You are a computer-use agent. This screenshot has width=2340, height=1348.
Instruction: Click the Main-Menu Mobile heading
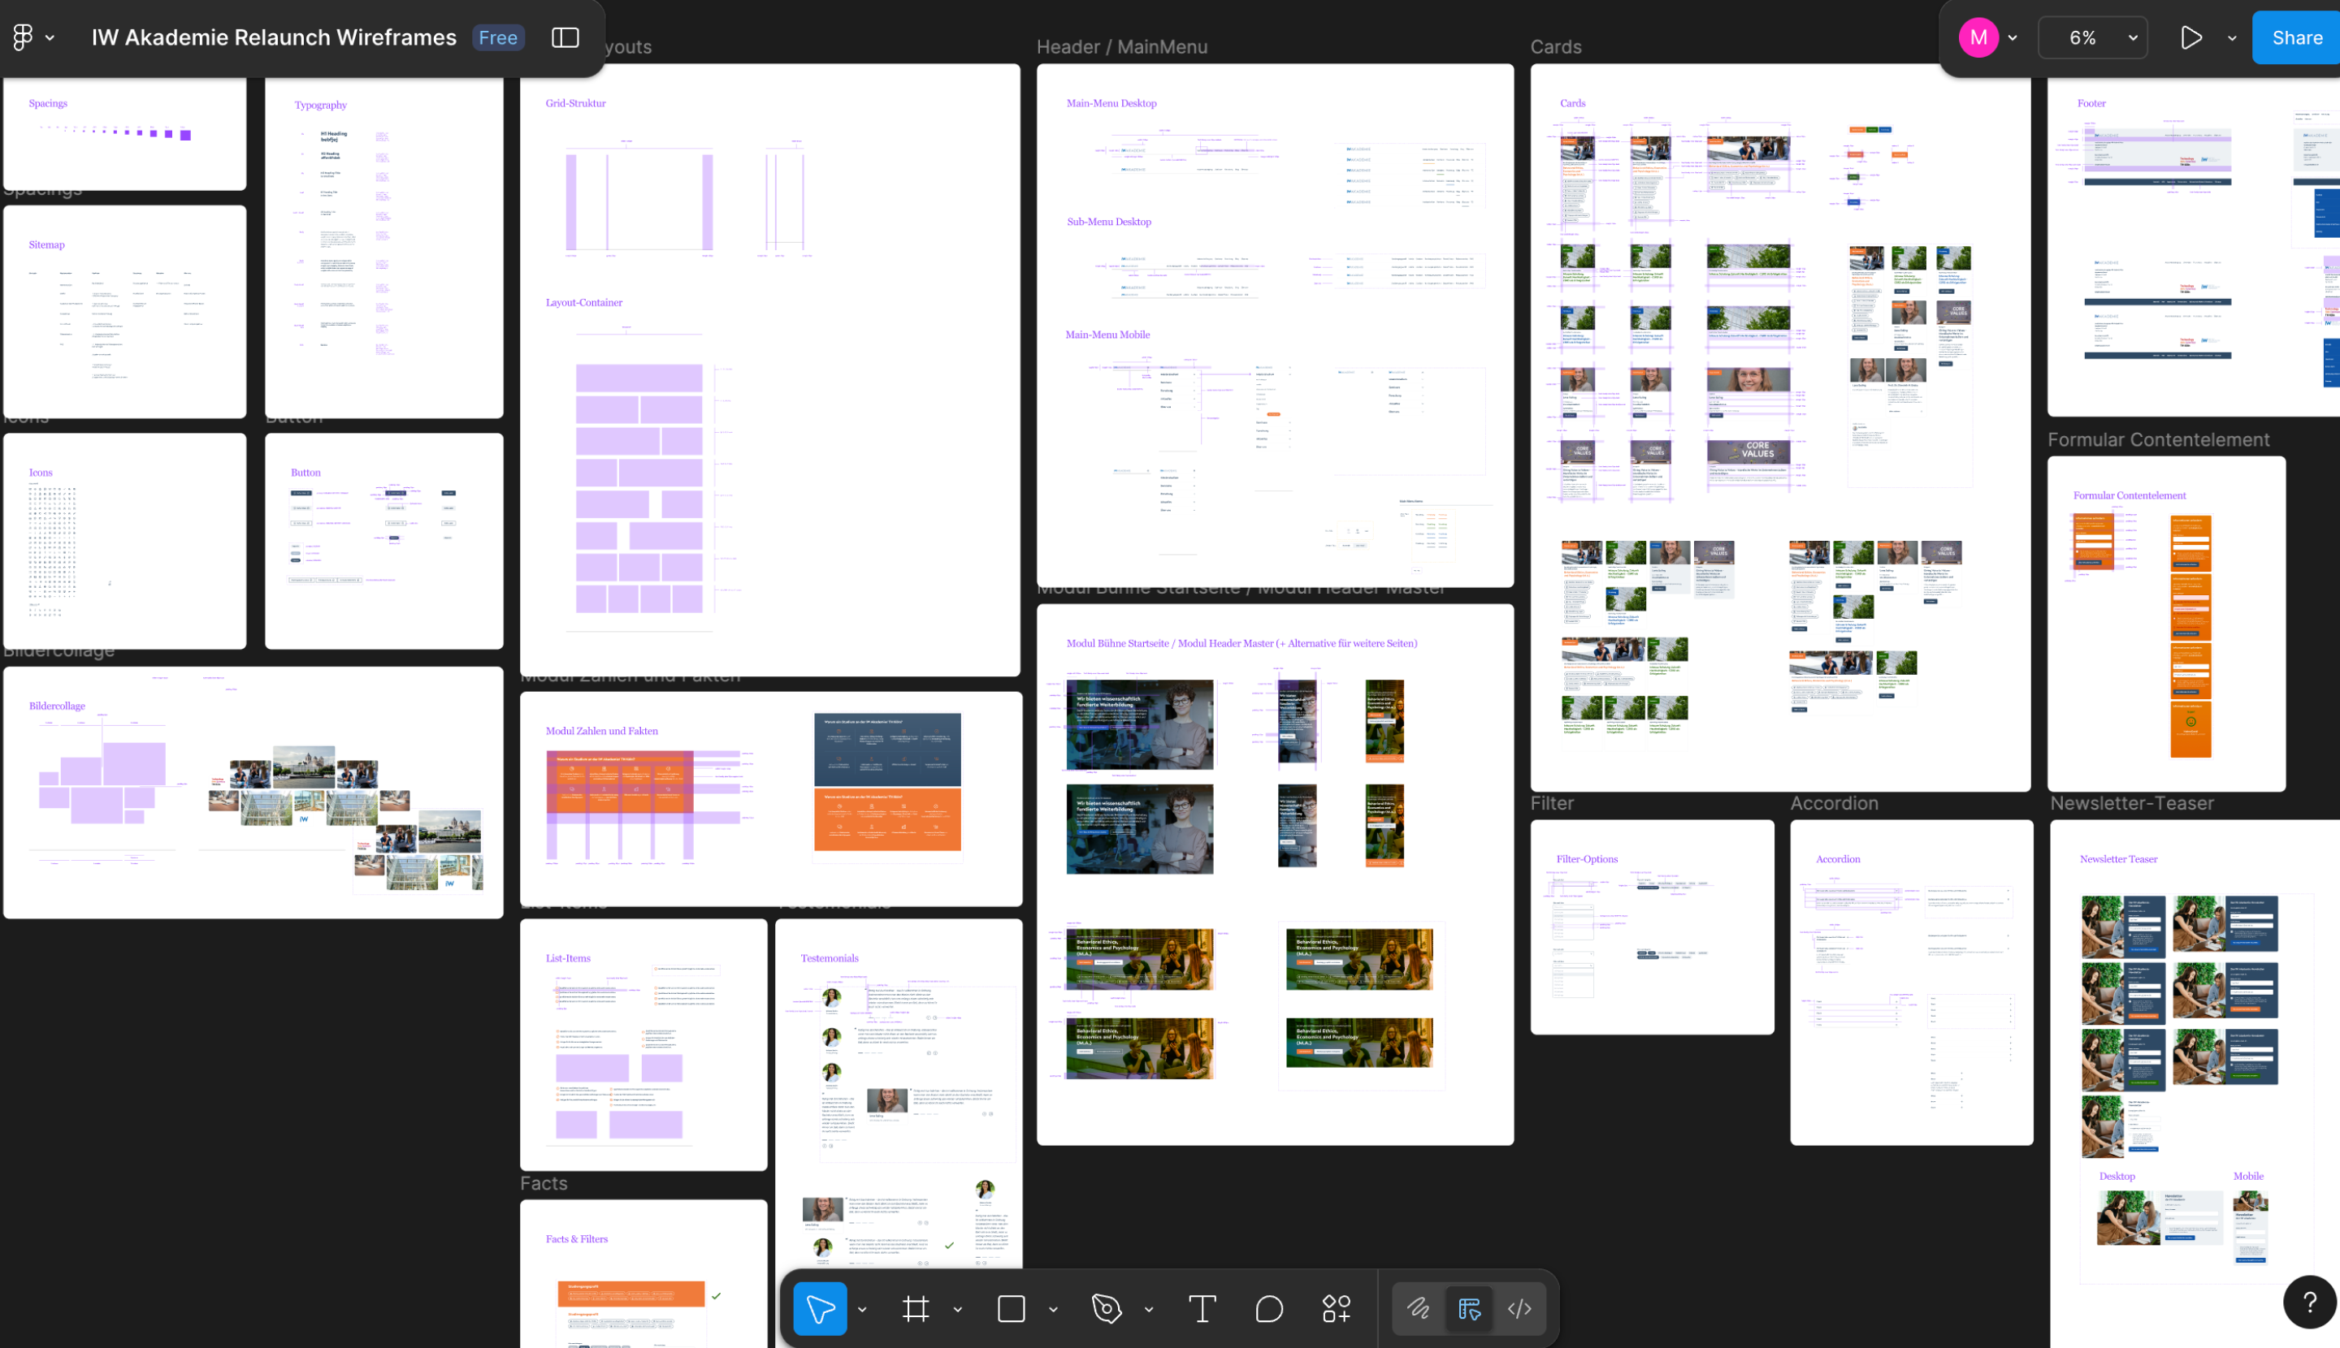coord(1107,335)
